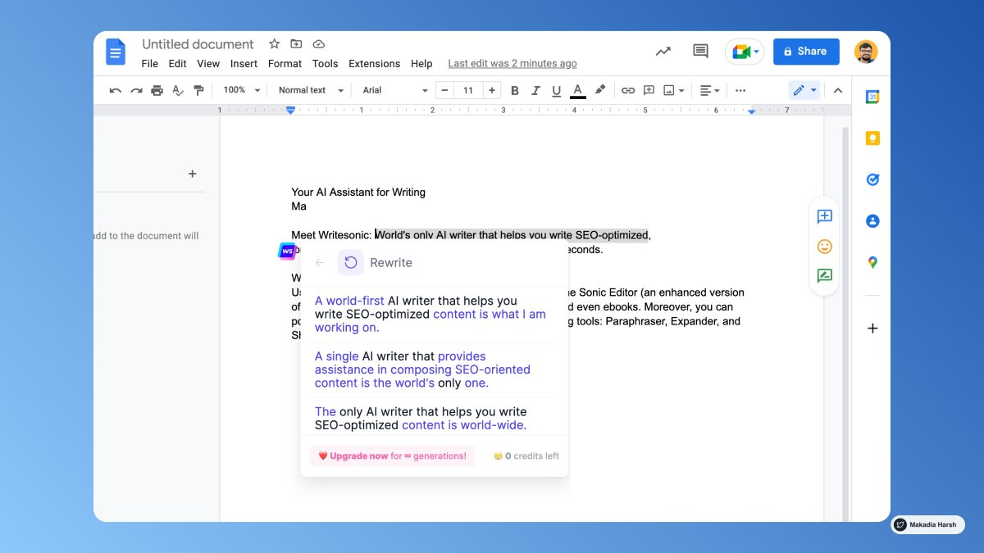Open Google Calendar from the right sidebar
984x553 pixels.
872,97
